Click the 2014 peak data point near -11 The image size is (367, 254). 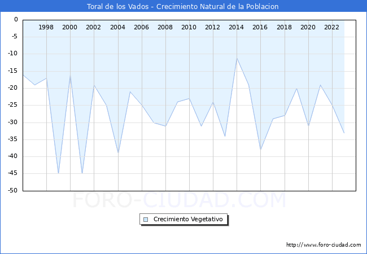237,58
